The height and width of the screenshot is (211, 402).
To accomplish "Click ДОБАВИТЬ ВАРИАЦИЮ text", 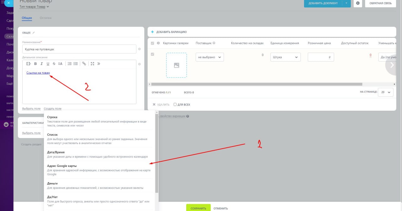I will (x=171, y=32).
